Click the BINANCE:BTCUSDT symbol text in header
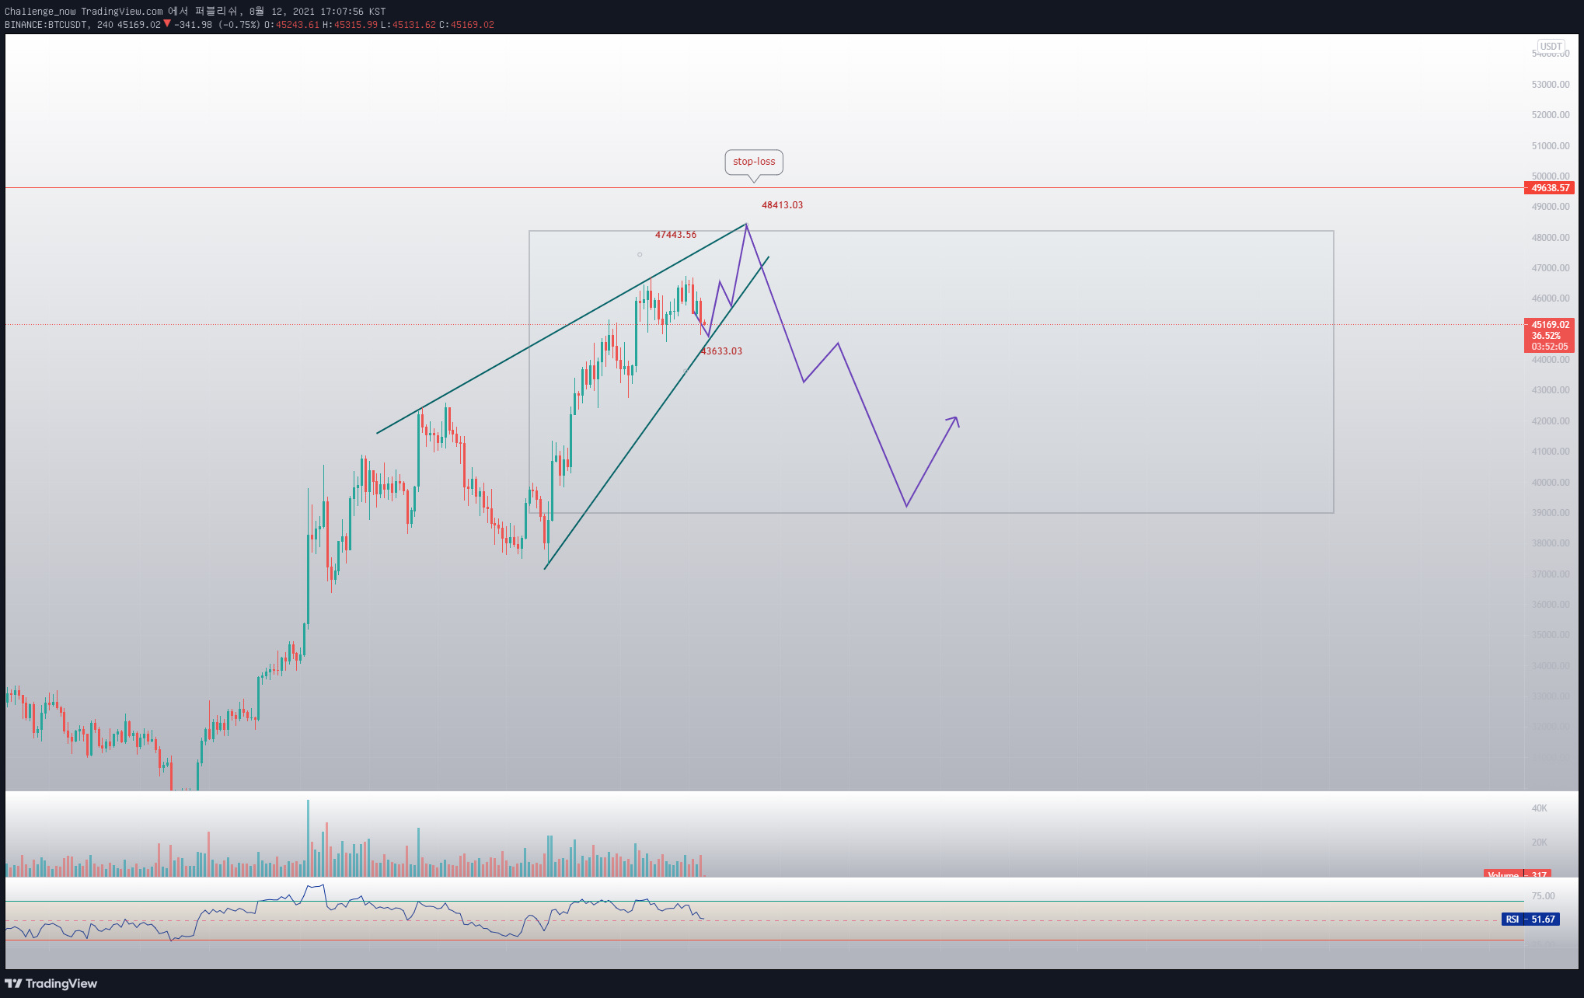This screenshot has width=1584, height=998. point(47,25)
